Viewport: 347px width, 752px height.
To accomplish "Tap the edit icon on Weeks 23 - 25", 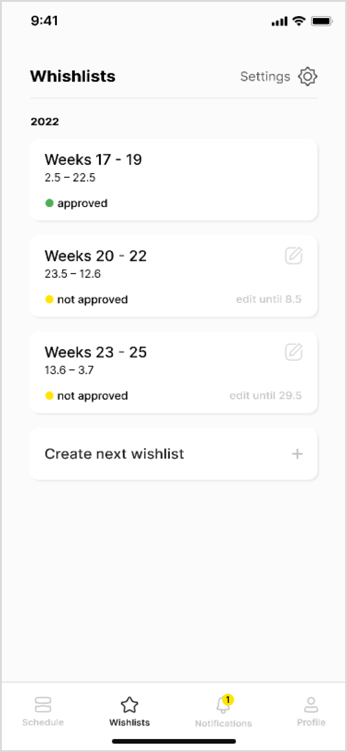I will (294, 352).
